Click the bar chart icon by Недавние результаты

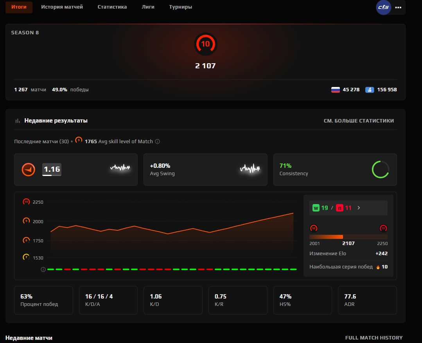tap(18, 121)
